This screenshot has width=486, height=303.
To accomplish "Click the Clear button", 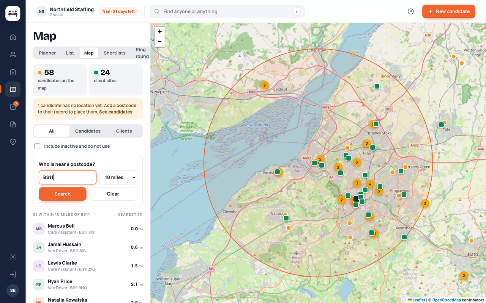I will (x=113, y=194).
